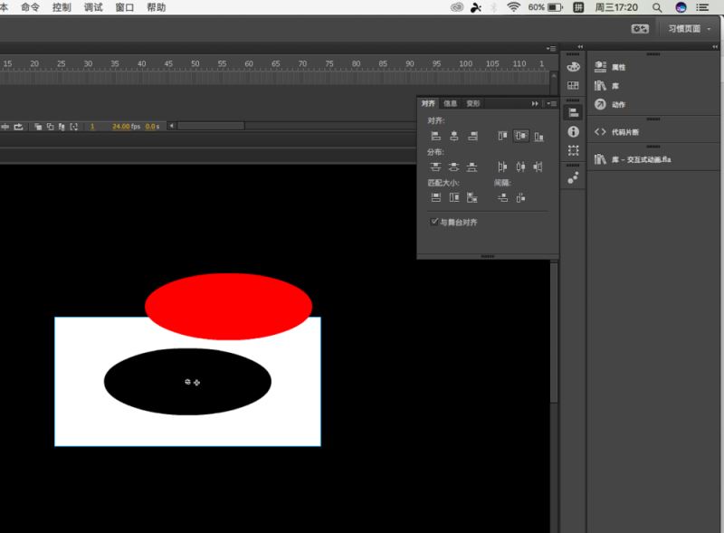Viewport: 724px width, 533px height.
Task: Collapse the Align panel with double arrows
Action: [535, 103]
